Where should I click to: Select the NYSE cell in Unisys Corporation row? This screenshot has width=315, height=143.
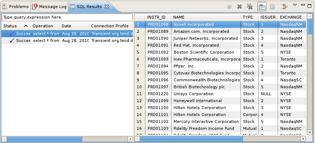tap(292, 94)
